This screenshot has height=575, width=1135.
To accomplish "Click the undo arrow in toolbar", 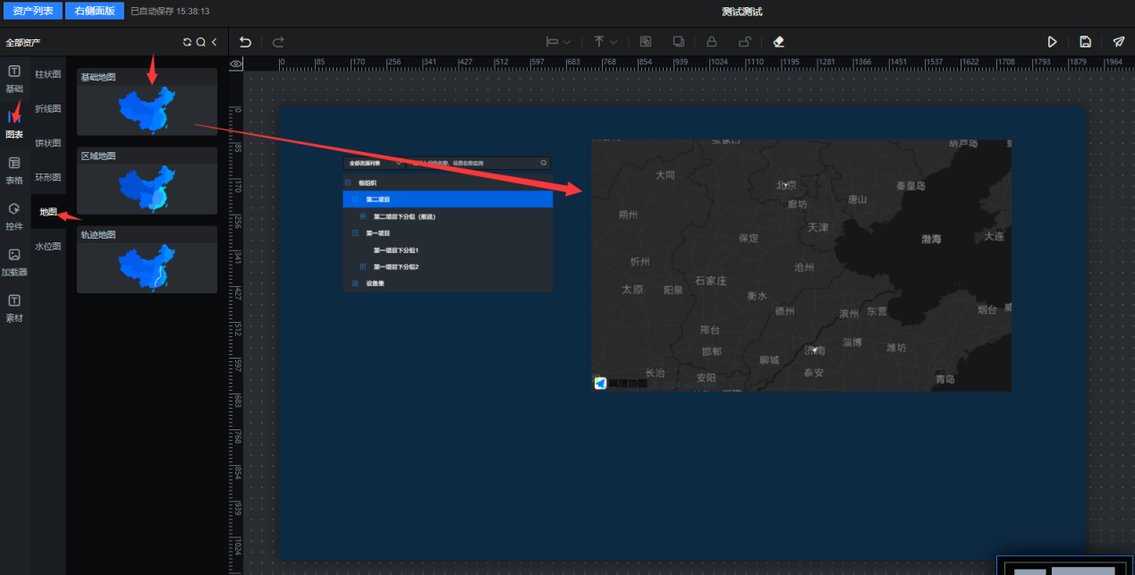I will (245, 42).
